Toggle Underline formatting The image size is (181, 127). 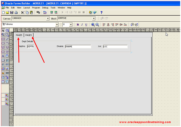click(86, 25)
